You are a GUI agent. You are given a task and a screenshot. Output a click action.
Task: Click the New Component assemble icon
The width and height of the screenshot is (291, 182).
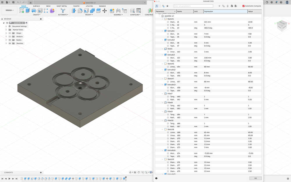click(112, 10)
